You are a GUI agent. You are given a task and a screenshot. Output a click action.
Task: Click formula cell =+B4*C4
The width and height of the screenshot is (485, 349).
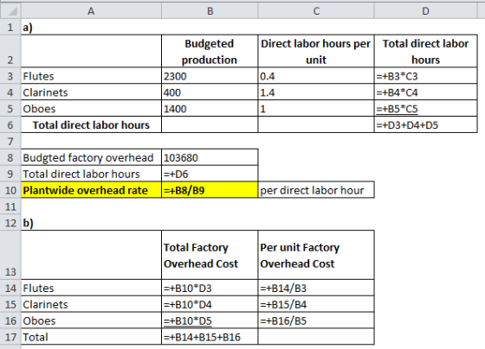(425, 92)
